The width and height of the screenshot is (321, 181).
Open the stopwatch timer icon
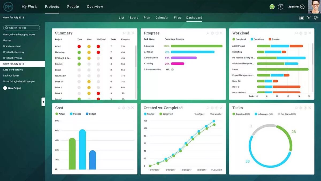coord(281,7)
